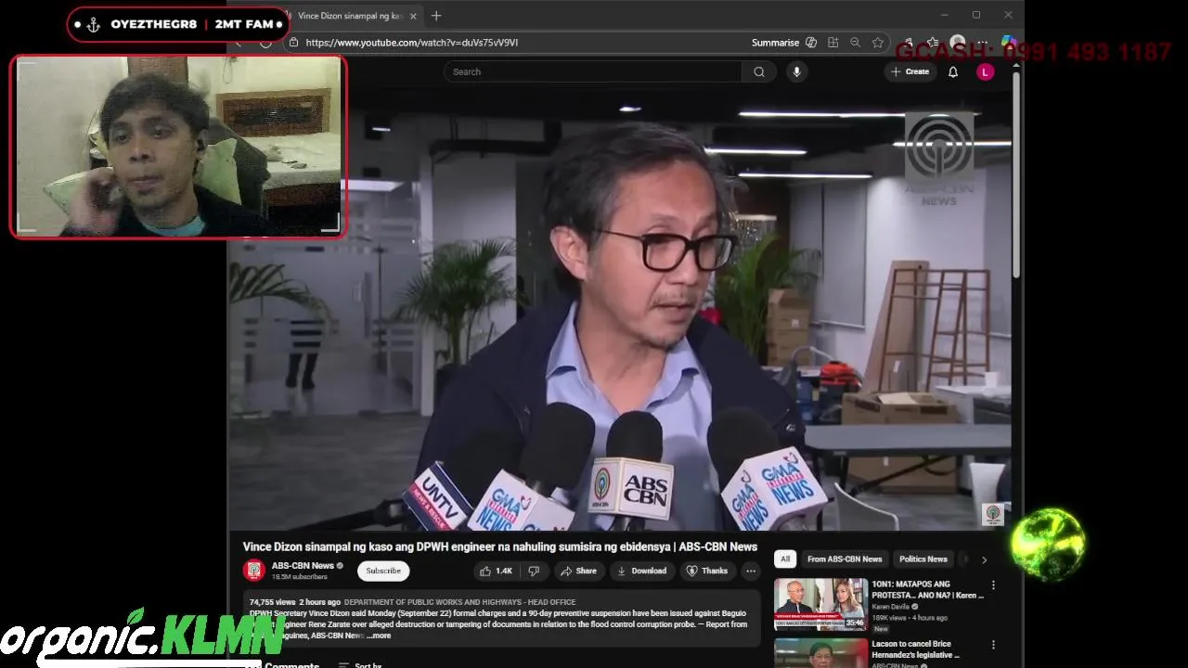Maximize the browser window
Viewport: 1188px width, 668px height.
(x=975, y=15)
